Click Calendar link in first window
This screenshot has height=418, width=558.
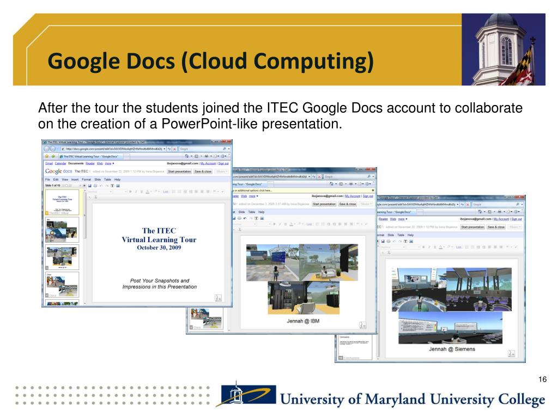[x=60, y=163]
